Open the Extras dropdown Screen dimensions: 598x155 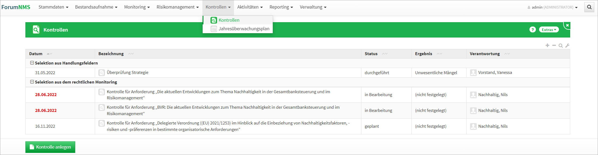549,30
